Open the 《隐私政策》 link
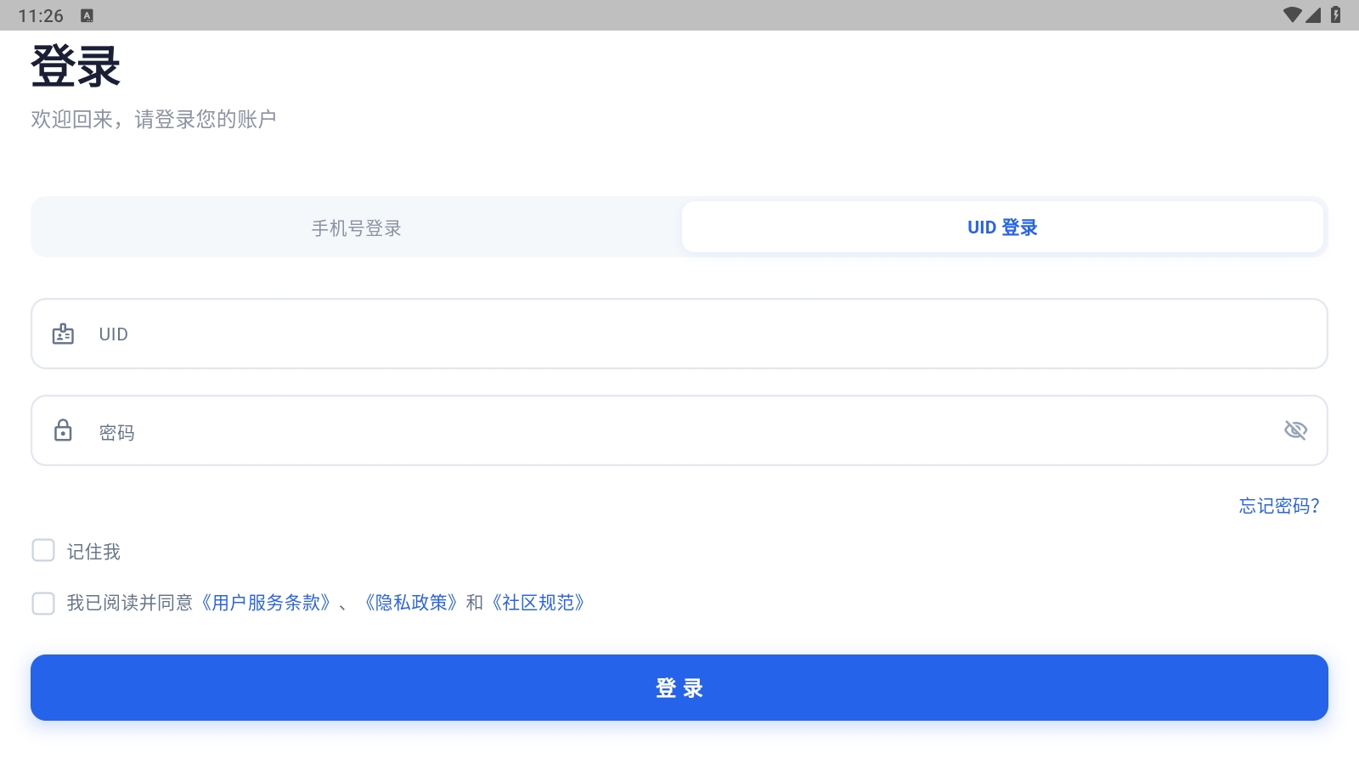The height and width of the screenshot is (764, 1359). 412,603
